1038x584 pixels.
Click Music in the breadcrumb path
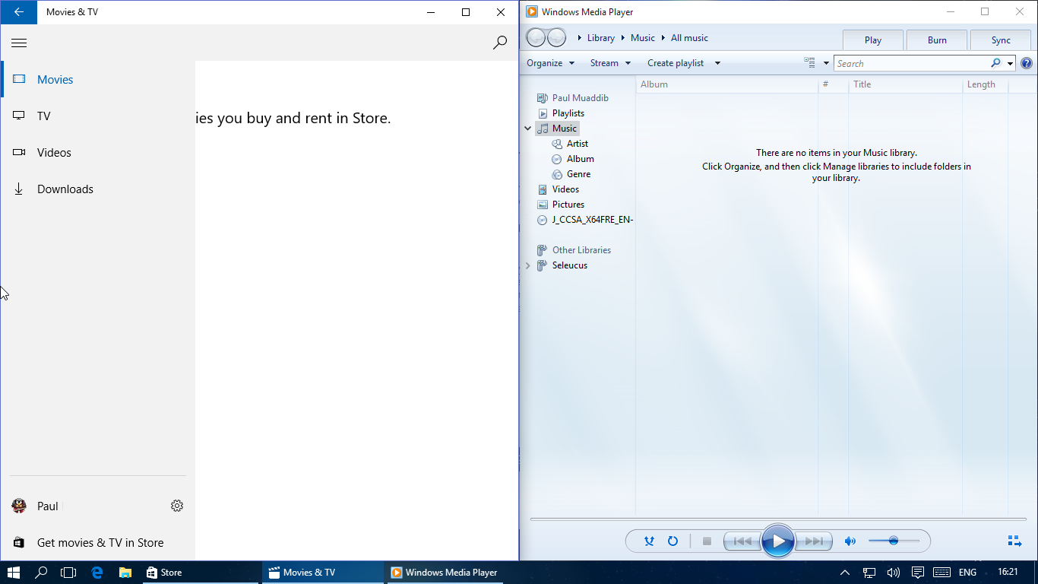[643, 38]
